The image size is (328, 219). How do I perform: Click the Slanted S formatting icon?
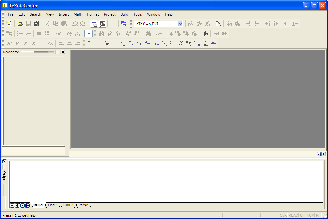coord(34,43)
